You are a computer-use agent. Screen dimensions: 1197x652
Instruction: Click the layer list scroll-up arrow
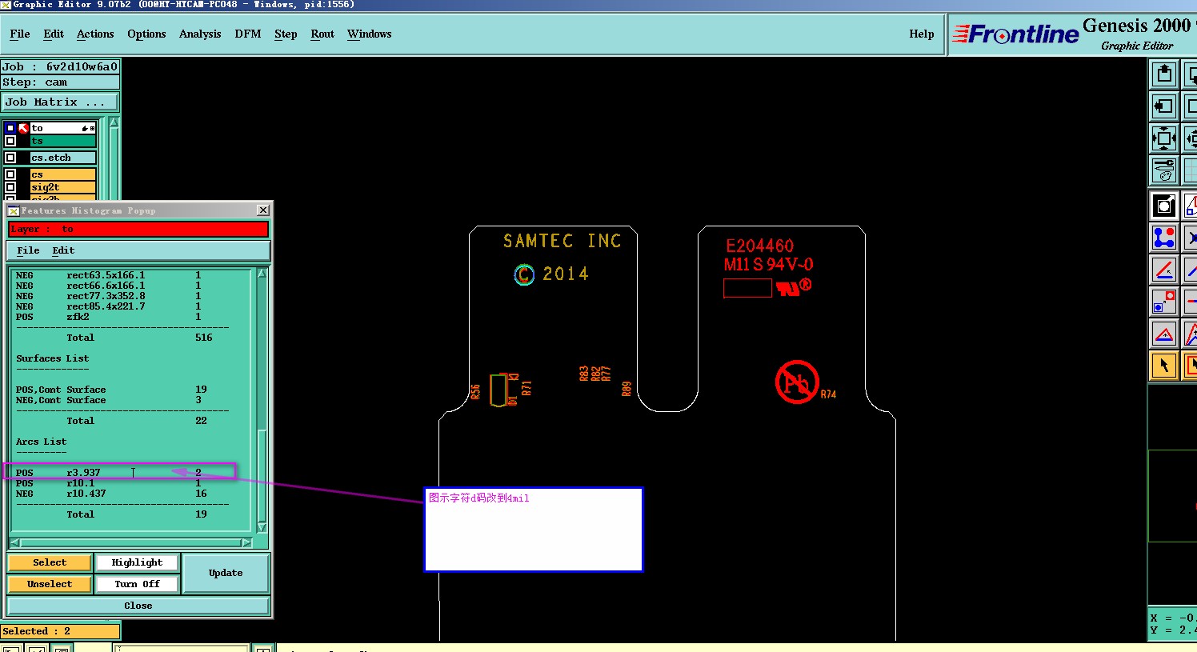point(114,122)
